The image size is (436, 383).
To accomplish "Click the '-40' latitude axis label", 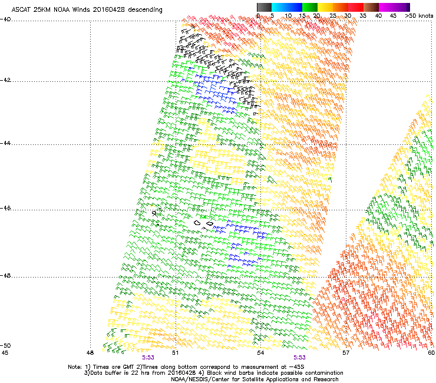I will [x=5, y=19].
